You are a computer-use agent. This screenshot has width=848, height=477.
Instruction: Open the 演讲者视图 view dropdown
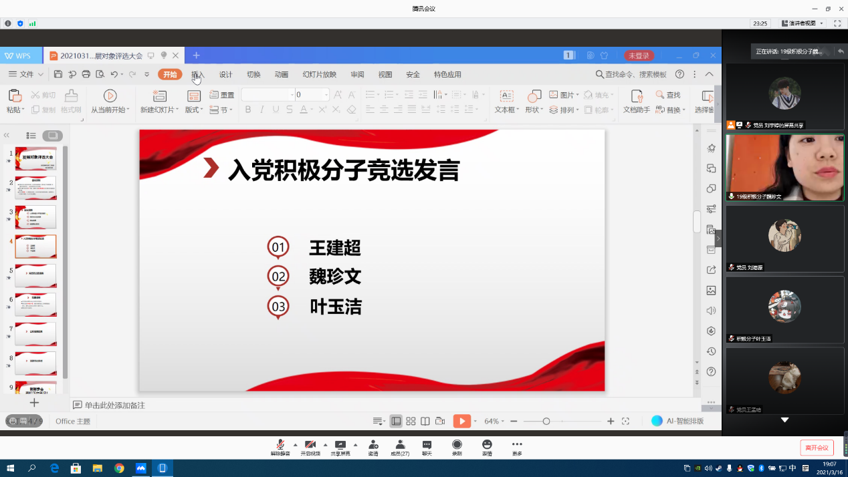tap(803, 23)
